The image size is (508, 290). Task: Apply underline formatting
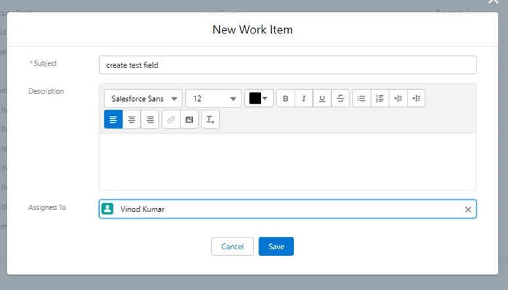322,98
